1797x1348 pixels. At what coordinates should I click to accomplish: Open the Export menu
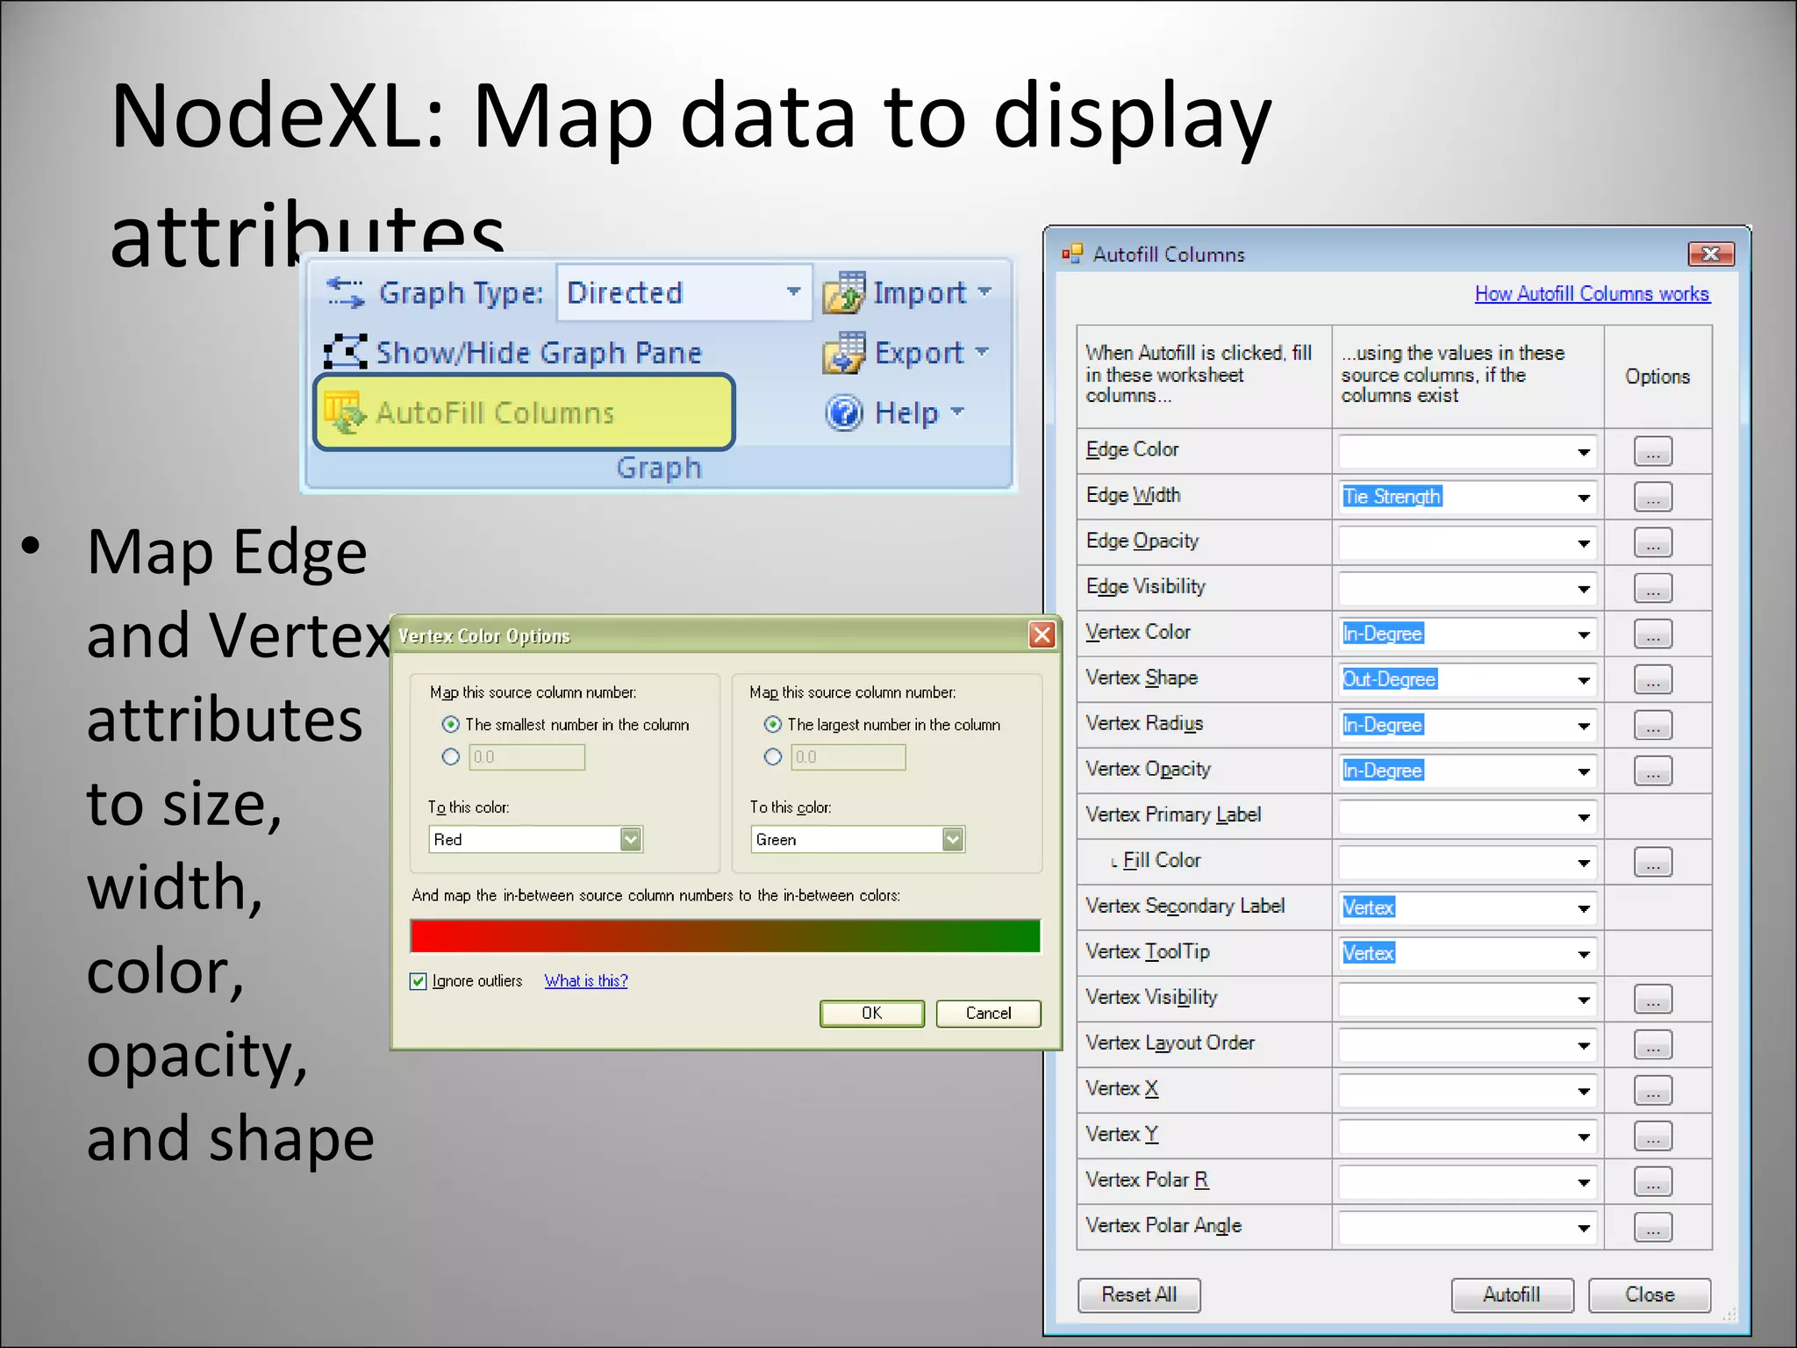pos(906,353)
